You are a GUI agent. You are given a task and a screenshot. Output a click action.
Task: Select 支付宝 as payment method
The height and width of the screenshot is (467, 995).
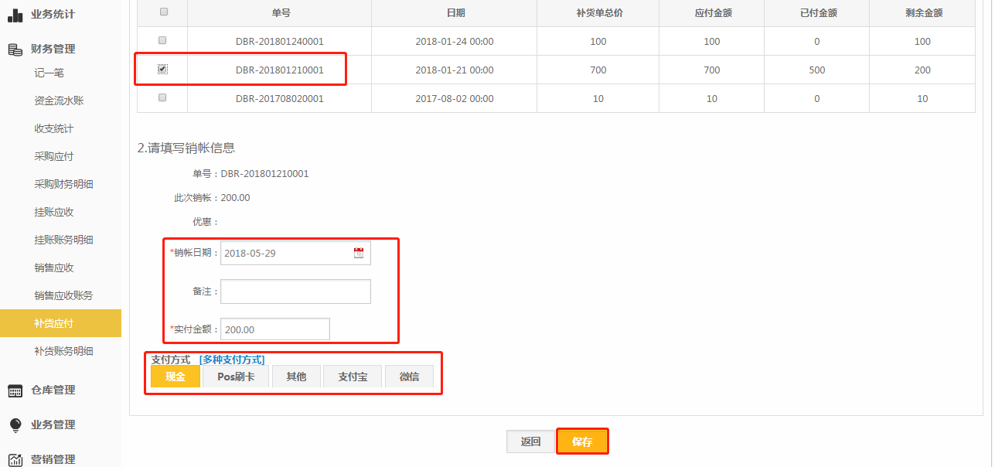[353, 377]
